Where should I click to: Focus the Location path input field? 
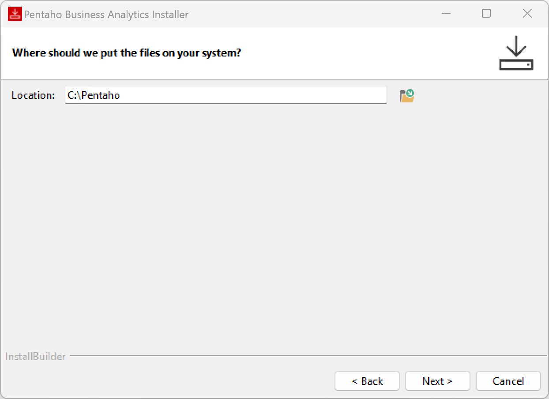point(226,95)
